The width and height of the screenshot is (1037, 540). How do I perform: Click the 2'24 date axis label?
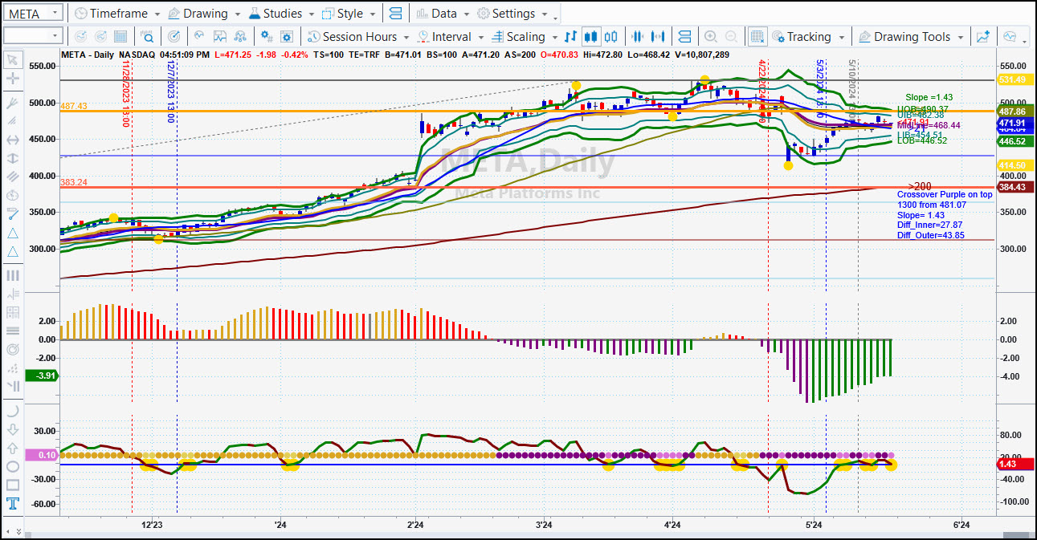(x=416, y=524)
